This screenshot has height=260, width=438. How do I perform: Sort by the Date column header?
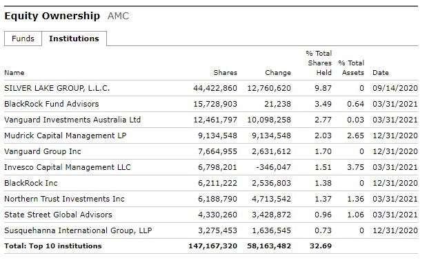click(x=381, y=73)
